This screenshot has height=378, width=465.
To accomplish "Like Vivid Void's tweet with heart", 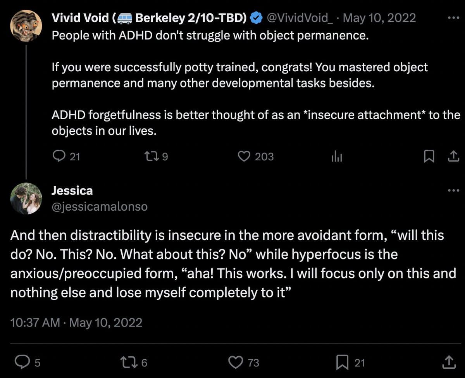I will click(244, 156).
